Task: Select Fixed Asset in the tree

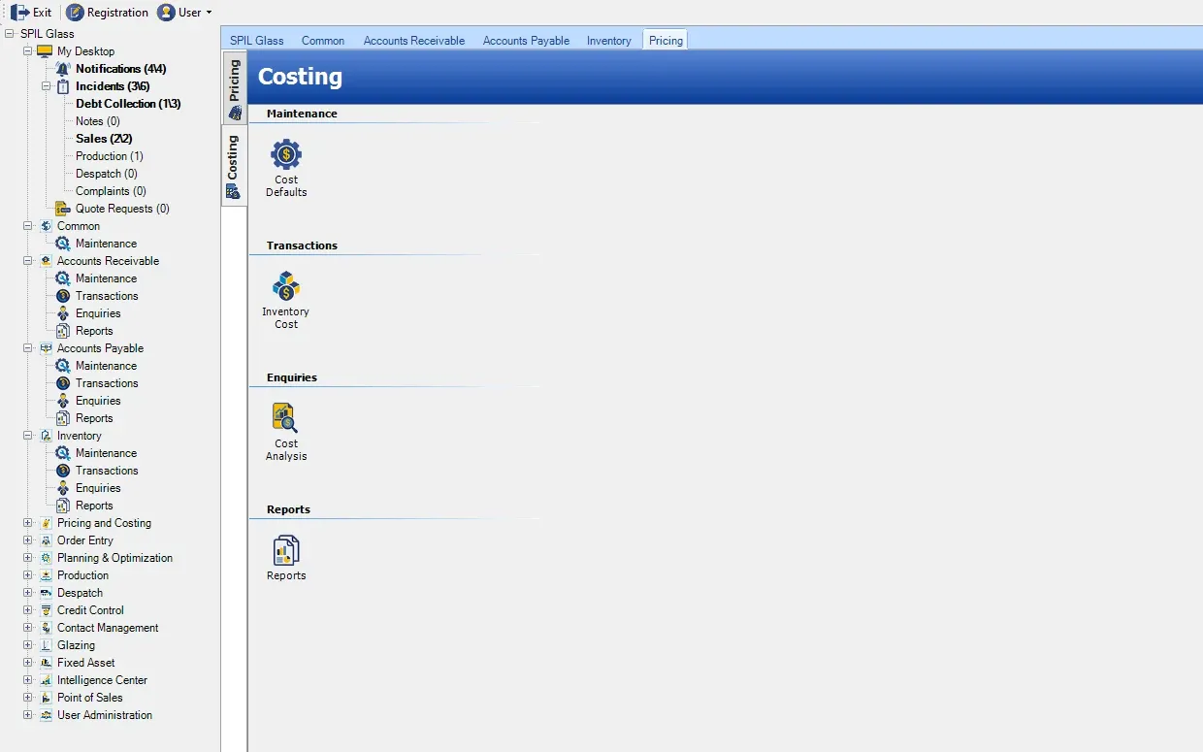Action: [86, 663]
